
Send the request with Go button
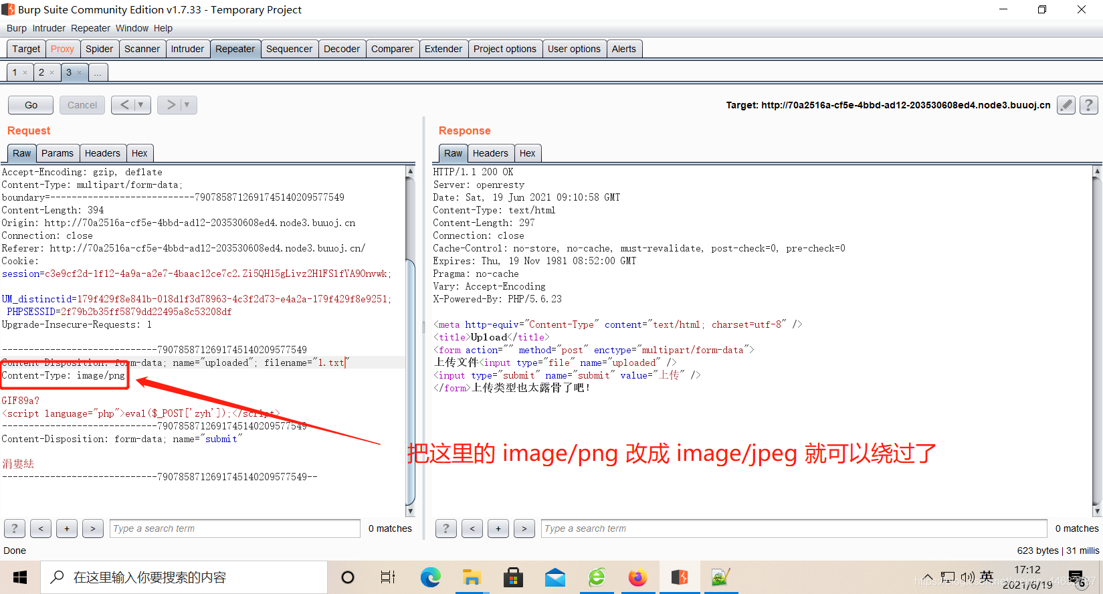point(31,105)
